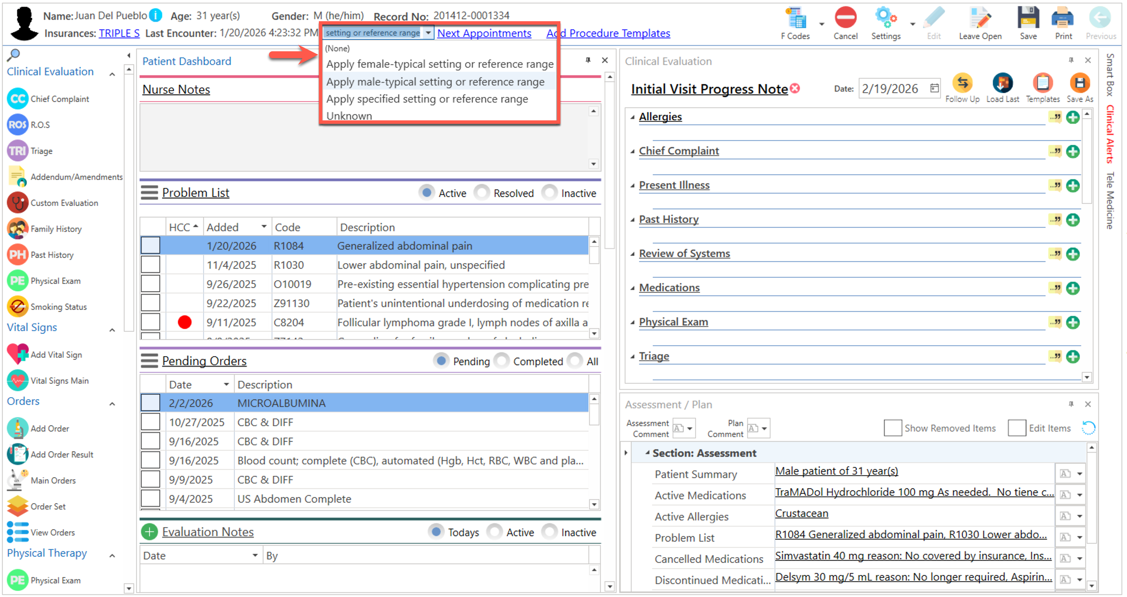
Task: Click the Follow Up icon
Action: [x=962, y=83]
